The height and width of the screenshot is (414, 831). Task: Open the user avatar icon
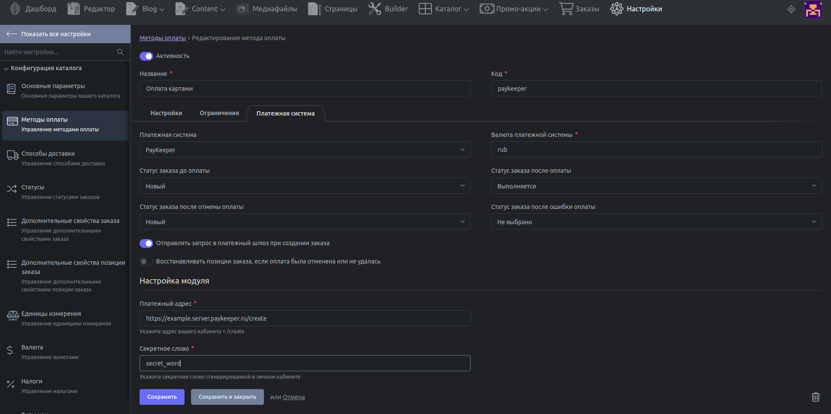pyautogui.click(x=813, y=9)
